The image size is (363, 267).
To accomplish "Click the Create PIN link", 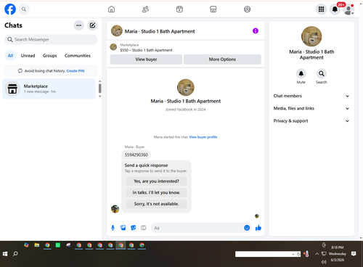I will click(76, 71).
